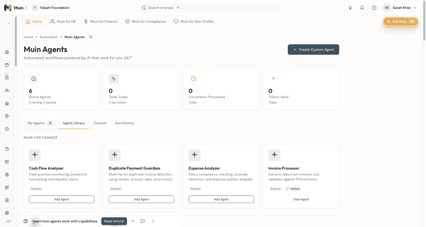Viewport: 426px width, 227px height.
Task: Click the Create Custom Agent button
Action: coord(313,50)
